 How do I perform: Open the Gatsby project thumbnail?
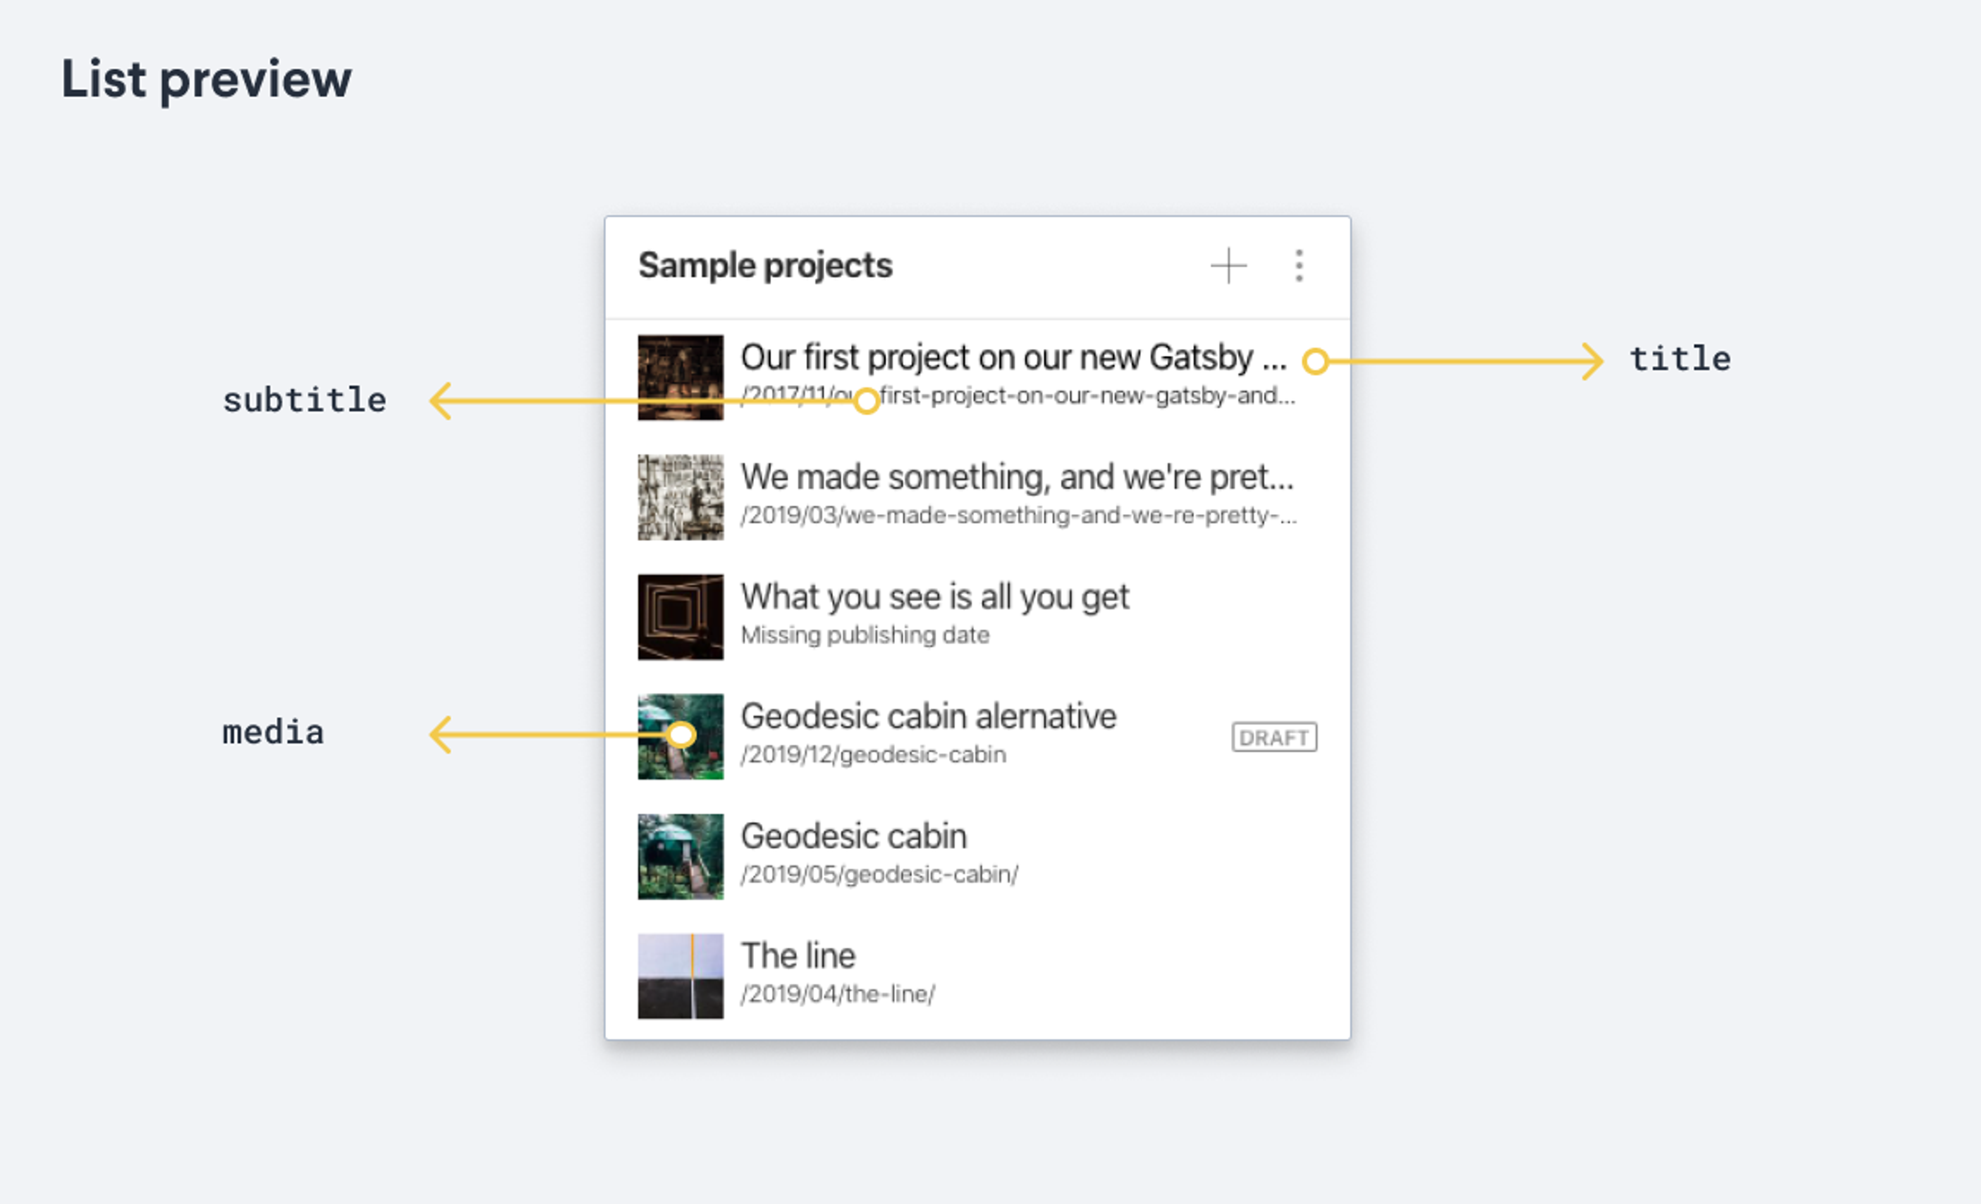tap(680, 377)
